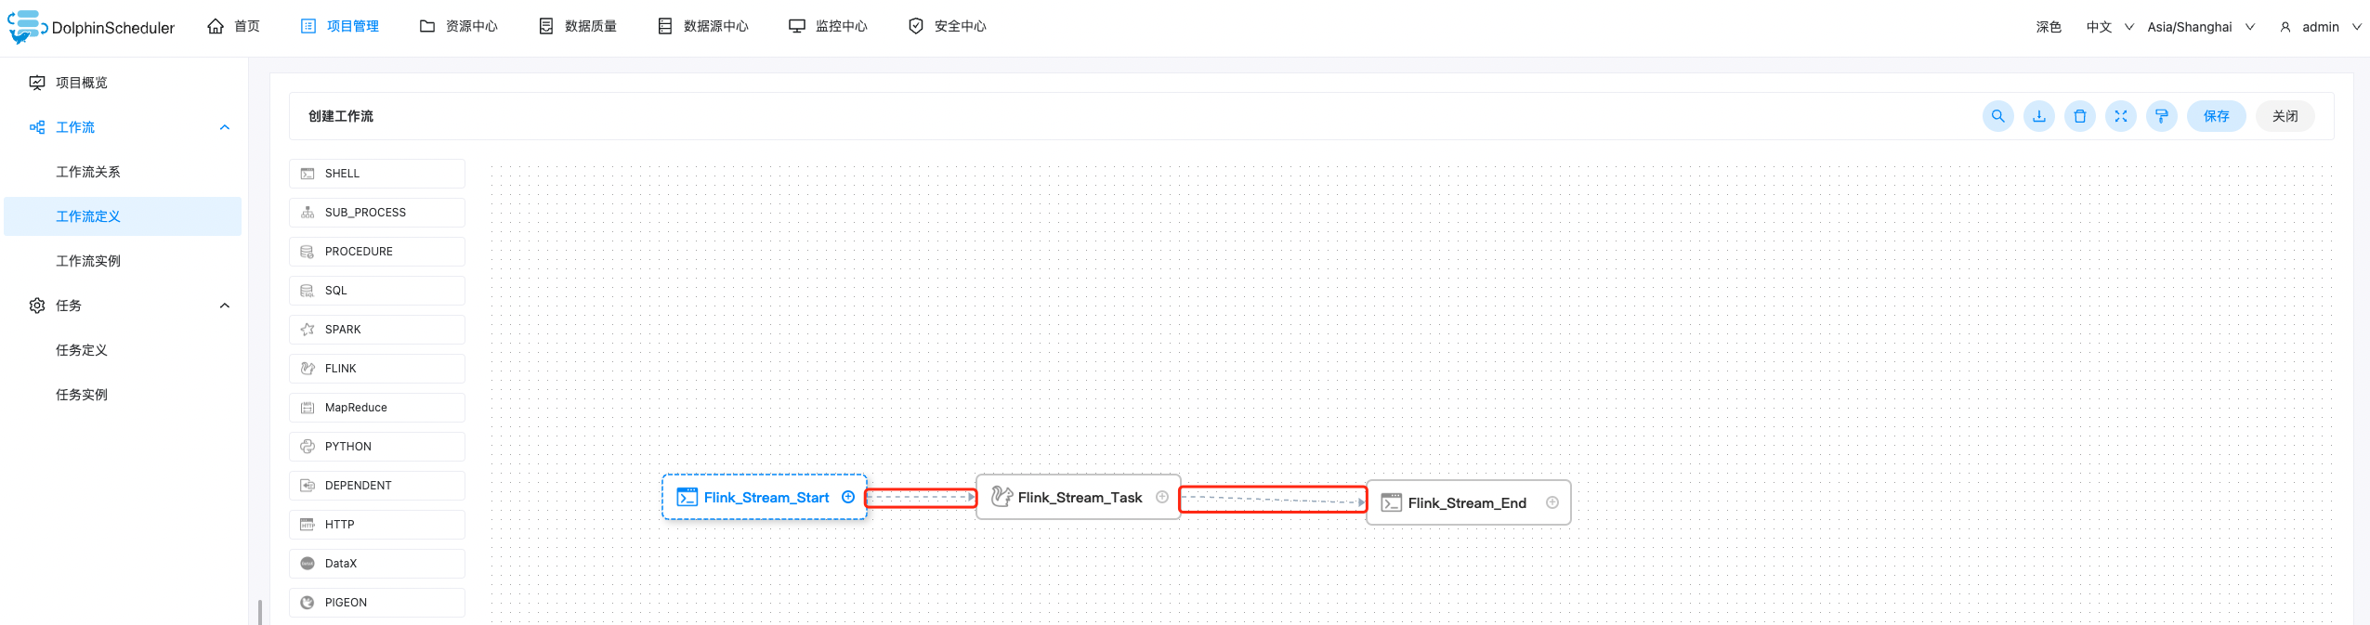Select the Flink_Stream_End node
This screenshot has height=625, width=2370.
click(x=1468, y=502)
